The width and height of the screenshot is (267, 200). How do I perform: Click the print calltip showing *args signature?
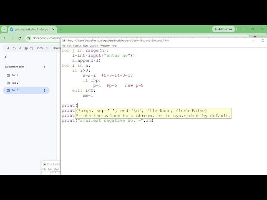tap(153, 113)
